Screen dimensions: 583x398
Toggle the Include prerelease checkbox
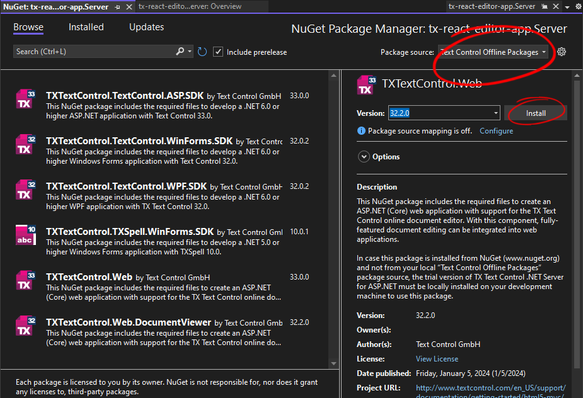coord(218,52)
